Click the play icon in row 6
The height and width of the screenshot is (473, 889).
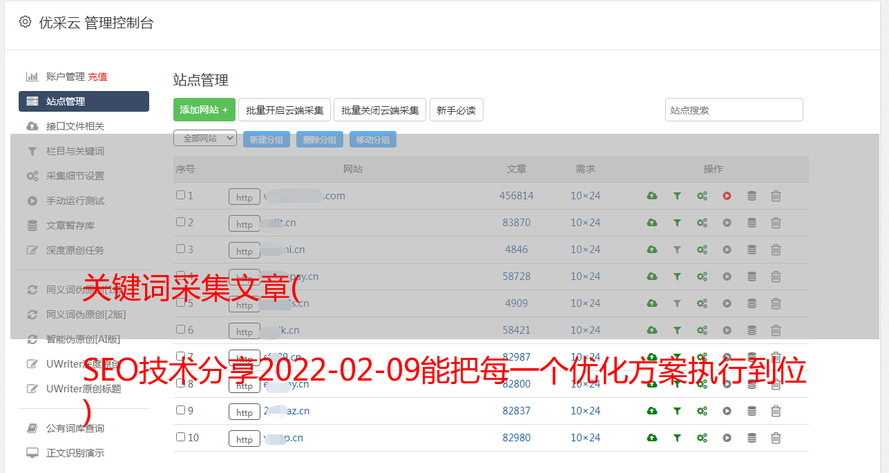coord(727,330)
